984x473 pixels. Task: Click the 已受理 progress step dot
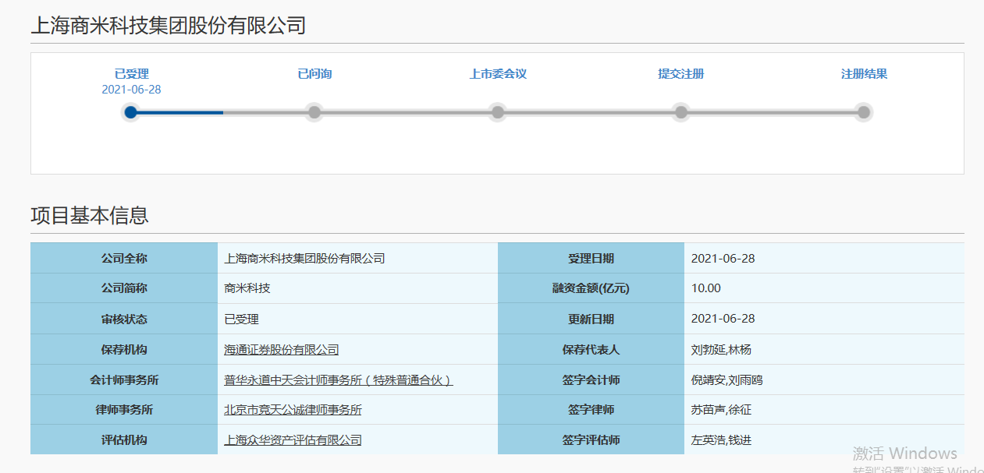click(131, 112)
